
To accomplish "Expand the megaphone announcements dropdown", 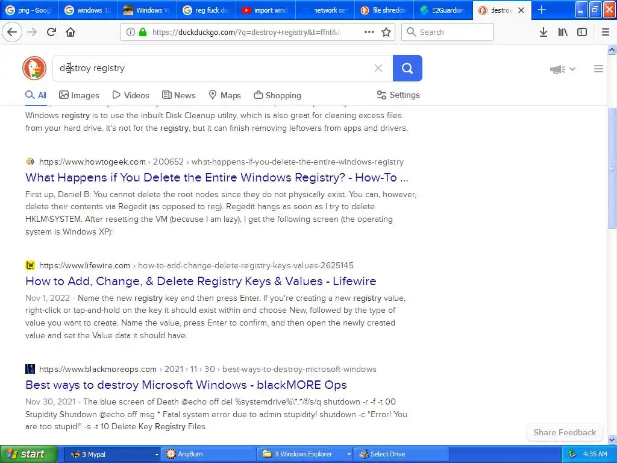I will (x=563, y=69).
